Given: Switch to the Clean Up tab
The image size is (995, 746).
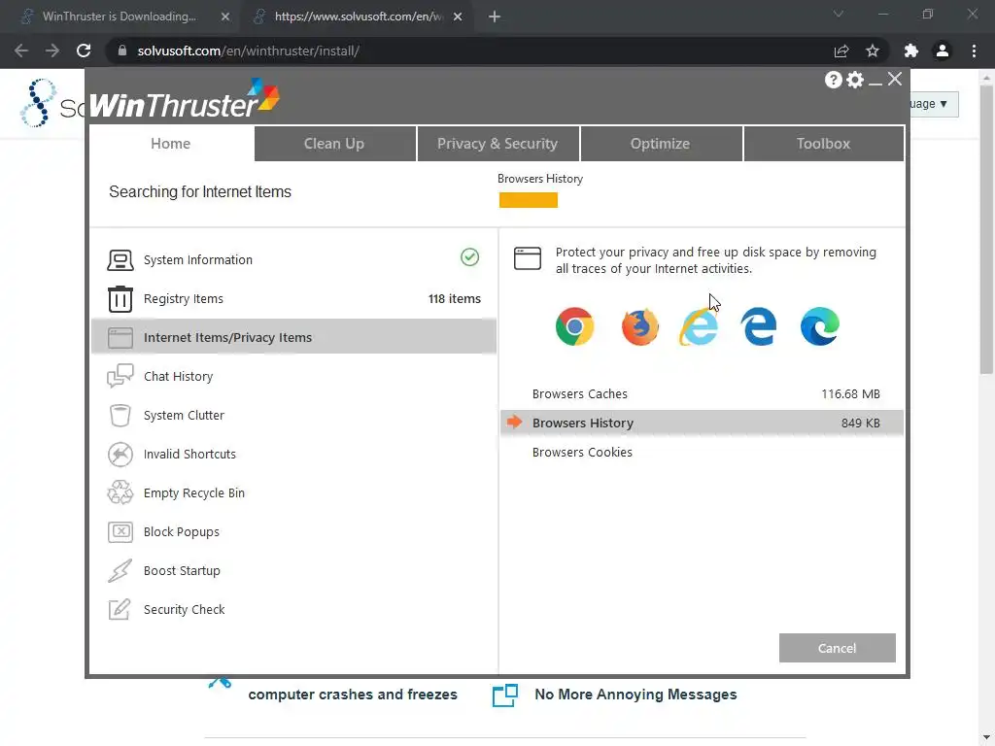Looking at the screenshot, I should point(334,144).
